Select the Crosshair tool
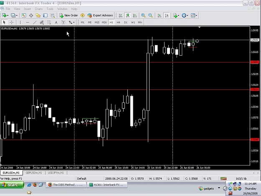 [x=12, y=22]
